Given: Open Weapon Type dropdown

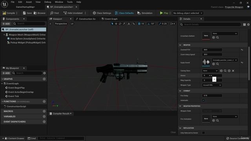Looking at the screenshot, I should pos(212,85).
